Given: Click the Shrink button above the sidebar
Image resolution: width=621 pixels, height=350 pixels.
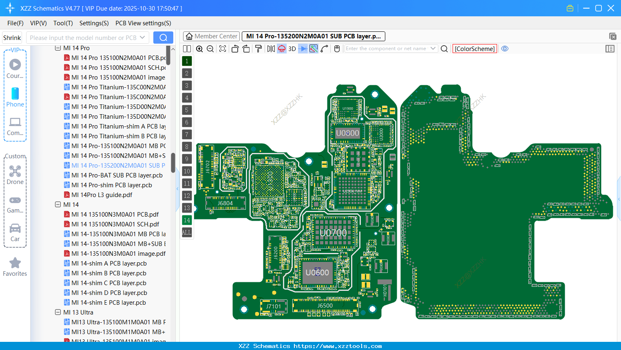Looking at the screenshot, I should [x=12, y=37].
